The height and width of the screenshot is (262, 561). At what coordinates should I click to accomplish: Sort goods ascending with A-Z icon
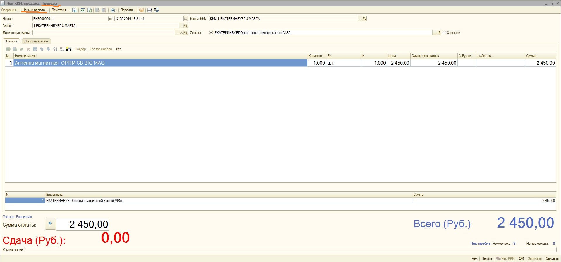55,49
